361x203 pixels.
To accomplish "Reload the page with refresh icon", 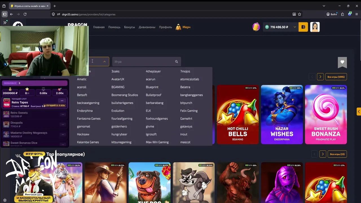I will [x=25, y=14].
